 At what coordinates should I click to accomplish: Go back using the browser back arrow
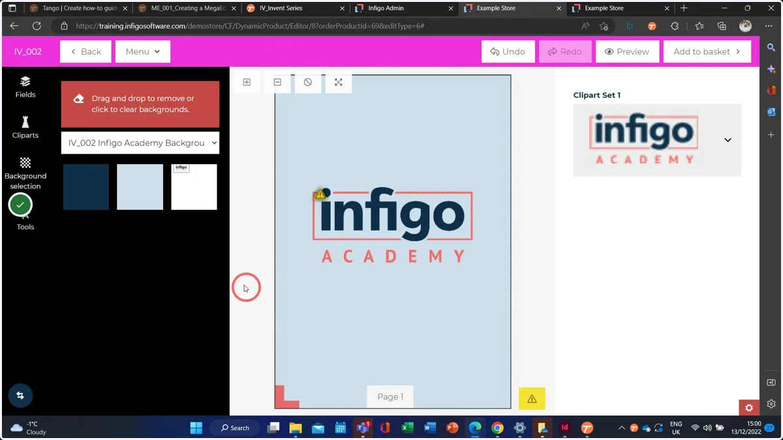point(14,26)
